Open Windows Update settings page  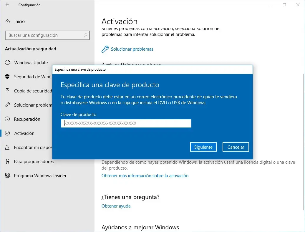31,63
